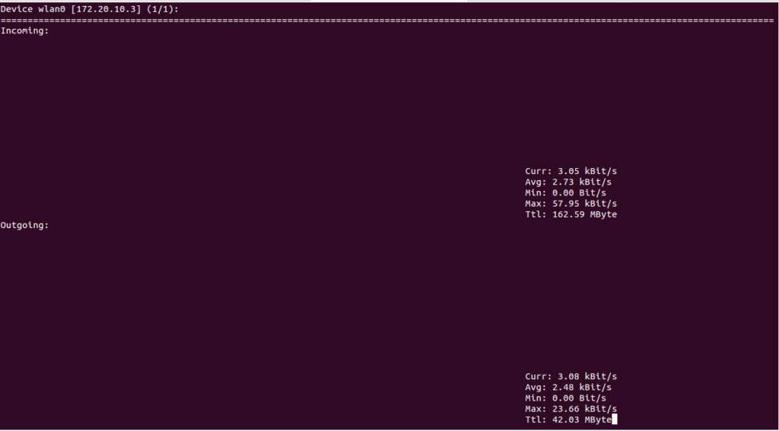The image size is (779, 431).
Task: Select the 'Incoming:' section label
Action: [25, 30]
